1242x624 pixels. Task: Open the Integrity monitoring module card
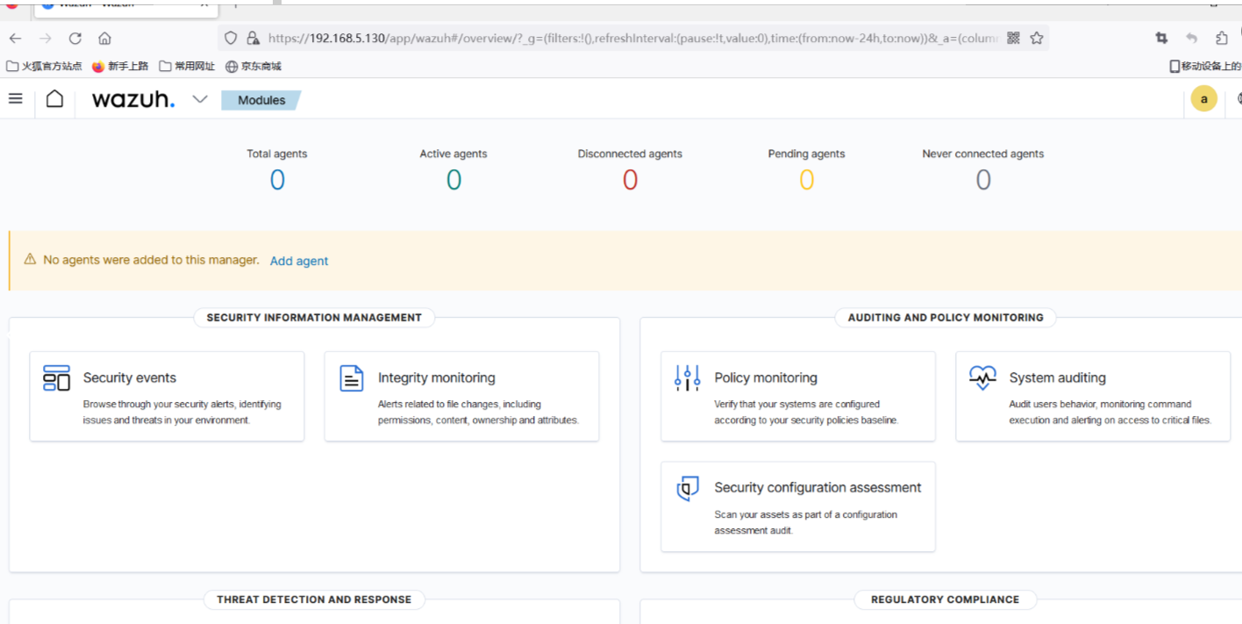461,397
